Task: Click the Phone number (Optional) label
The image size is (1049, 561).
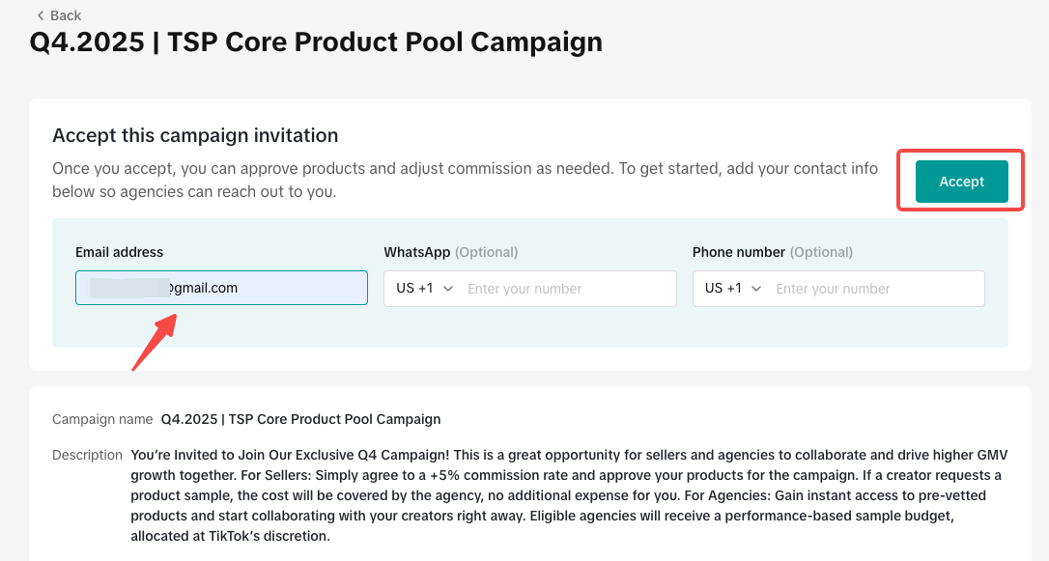Action: coord(772,252)
